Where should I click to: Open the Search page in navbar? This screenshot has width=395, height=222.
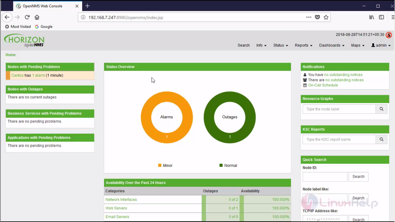point(243,45)
